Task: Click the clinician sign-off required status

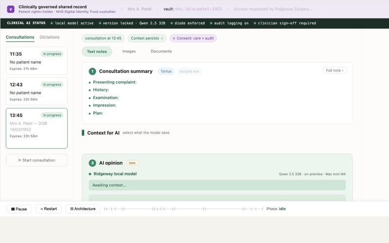Action: [285, 23]
